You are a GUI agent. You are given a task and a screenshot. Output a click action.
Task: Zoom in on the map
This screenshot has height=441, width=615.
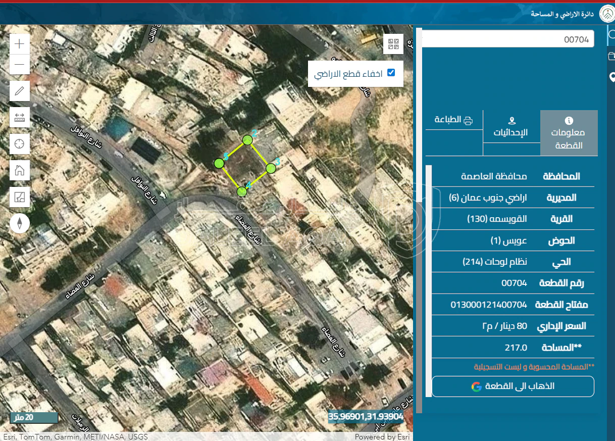point(20,44)
